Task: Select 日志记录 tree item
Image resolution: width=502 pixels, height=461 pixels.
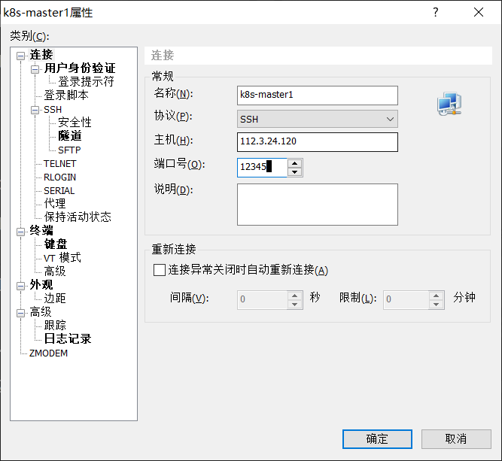Action: 68,338
